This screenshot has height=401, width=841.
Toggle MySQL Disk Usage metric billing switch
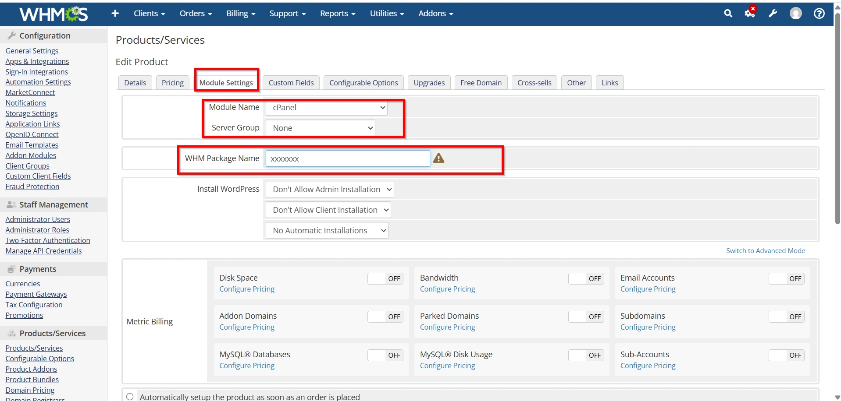[586, 355]
